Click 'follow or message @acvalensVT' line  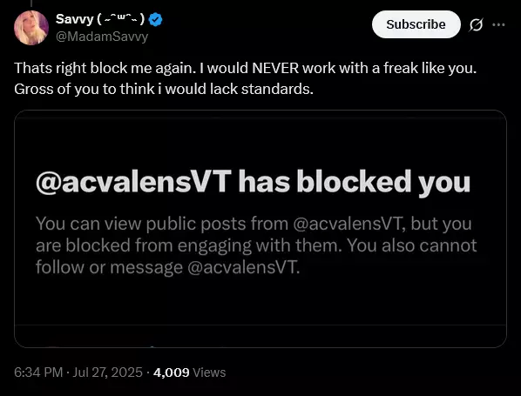(x=168, y=267)
